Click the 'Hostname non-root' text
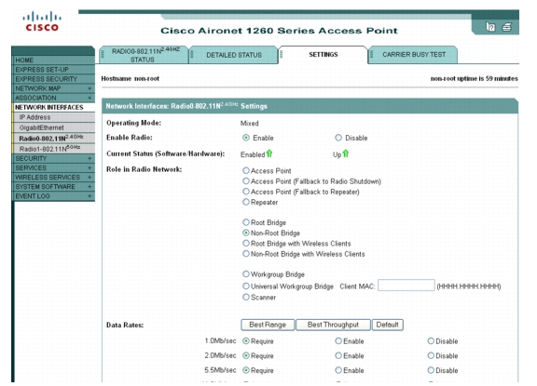Image resolution: width=537 pixels, height=386 pixels. (x=131, y=78)
